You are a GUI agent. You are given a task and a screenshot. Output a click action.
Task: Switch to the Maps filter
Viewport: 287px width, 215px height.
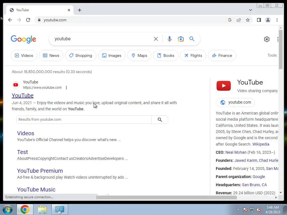click(x=139, y=55)
